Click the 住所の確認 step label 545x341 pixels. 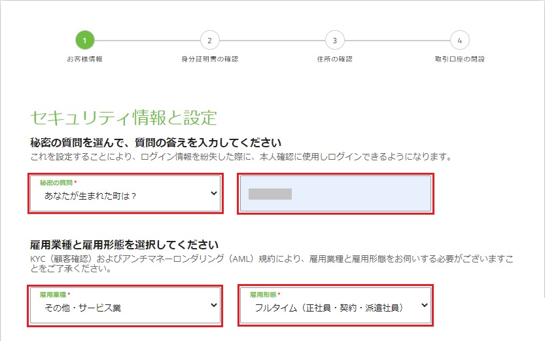coord(335,59)
